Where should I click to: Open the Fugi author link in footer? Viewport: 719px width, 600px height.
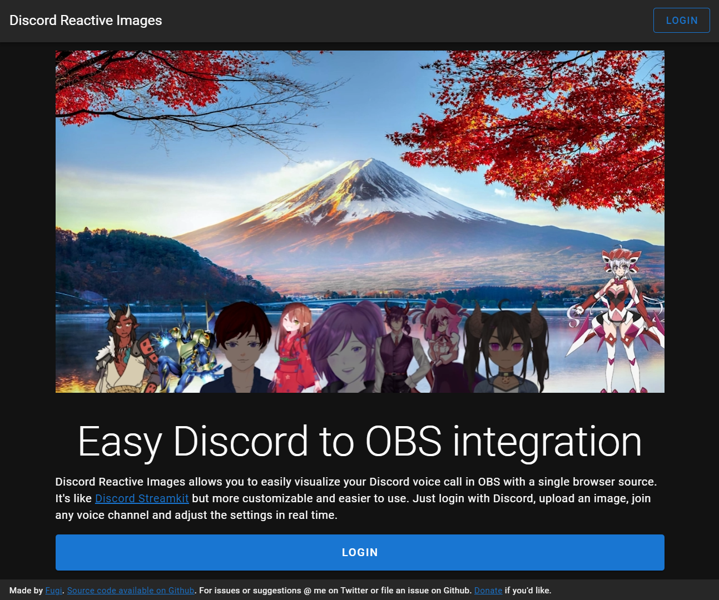53,591
